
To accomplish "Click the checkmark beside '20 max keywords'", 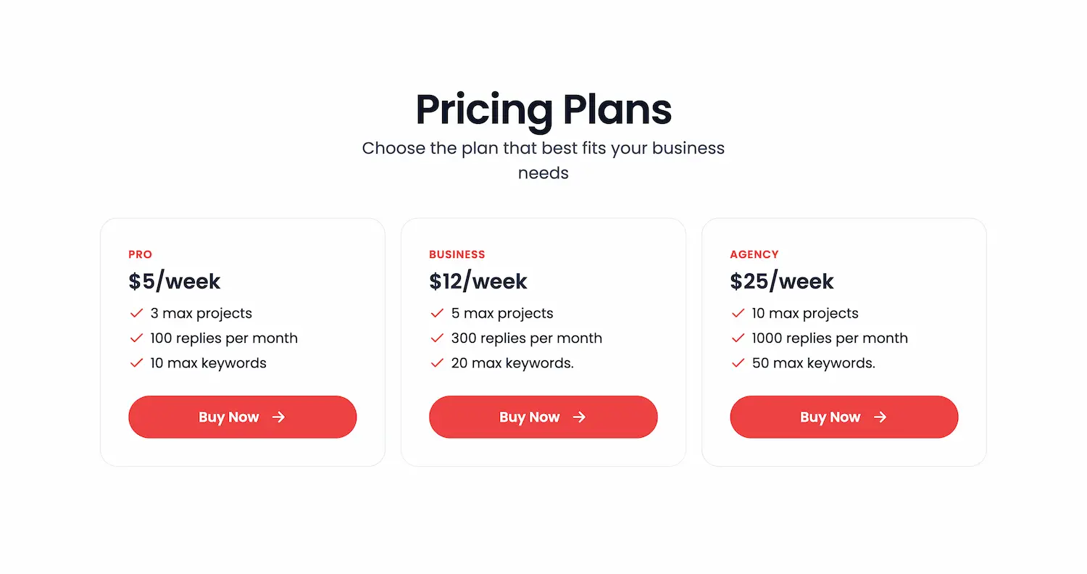I will click(x=437, y=363).
